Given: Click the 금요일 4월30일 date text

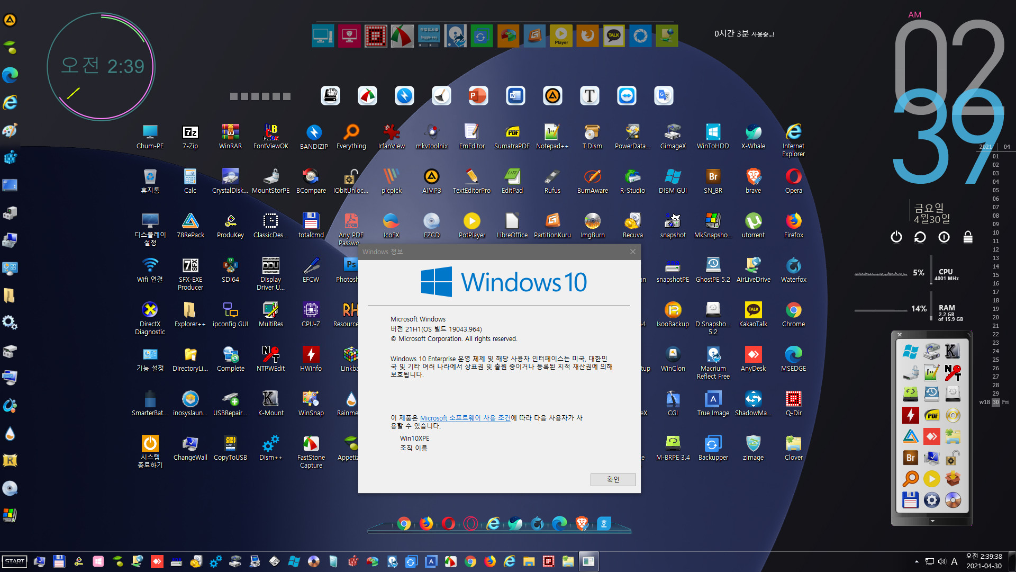Looking at the screenshot, I should (932, 213).
